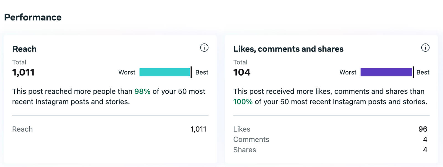Click the Reach breakdown row label

point(22,129)
